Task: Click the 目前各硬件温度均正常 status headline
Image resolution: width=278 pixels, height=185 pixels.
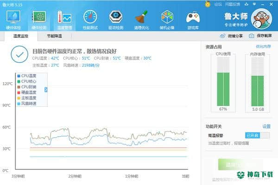Action: (75, 51)
